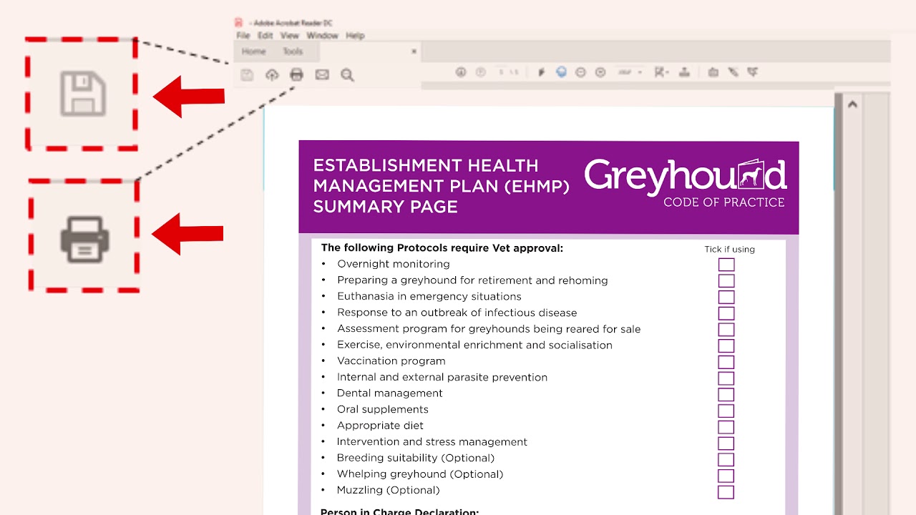Tick the Appropriate diet checkbox
916x515 pixels.
point(726,427)
